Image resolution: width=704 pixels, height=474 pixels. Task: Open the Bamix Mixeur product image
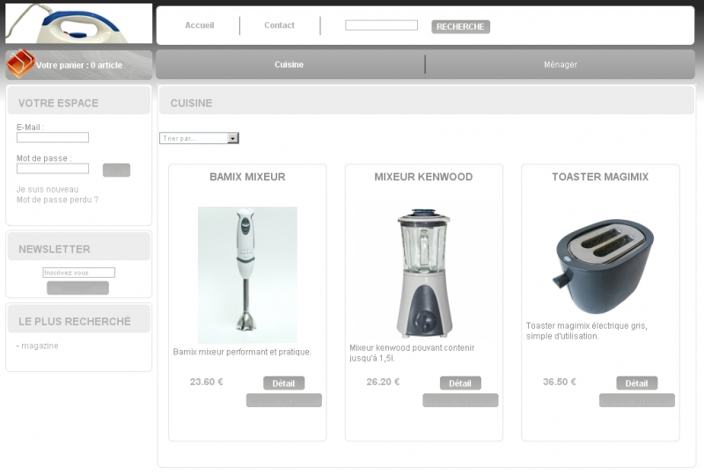247,274
